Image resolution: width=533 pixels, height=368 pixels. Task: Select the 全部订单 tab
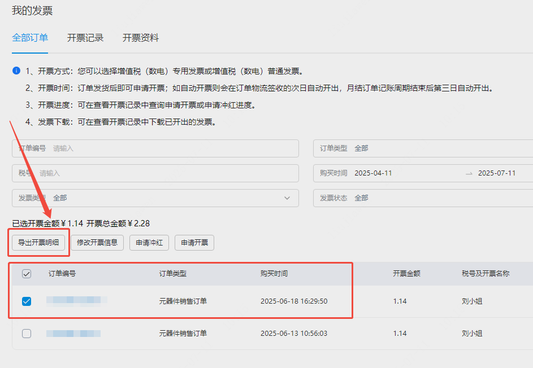pos(30,38)
